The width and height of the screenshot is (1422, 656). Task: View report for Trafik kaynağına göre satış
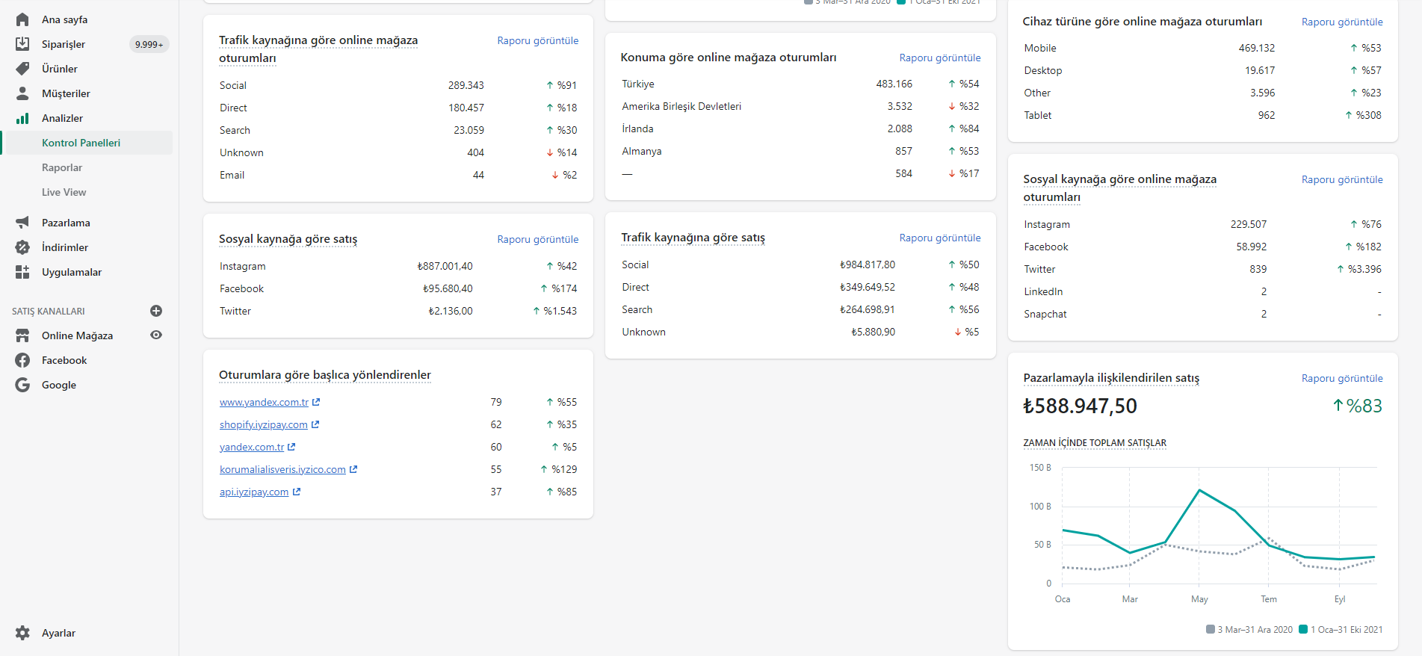pyautogui.click(x=940, y=238)
